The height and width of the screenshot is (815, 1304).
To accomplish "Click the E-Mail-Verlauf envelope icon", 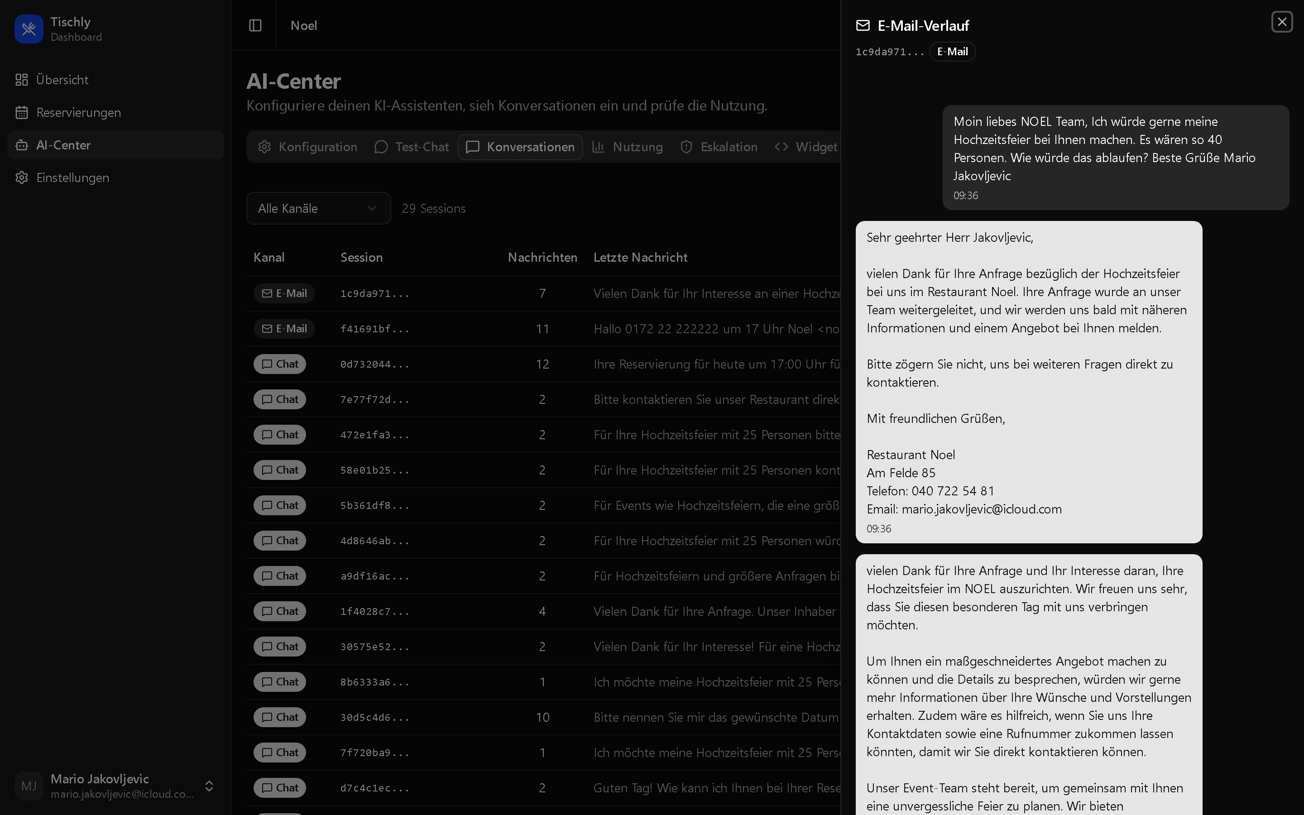I will (x=863, y=25).
